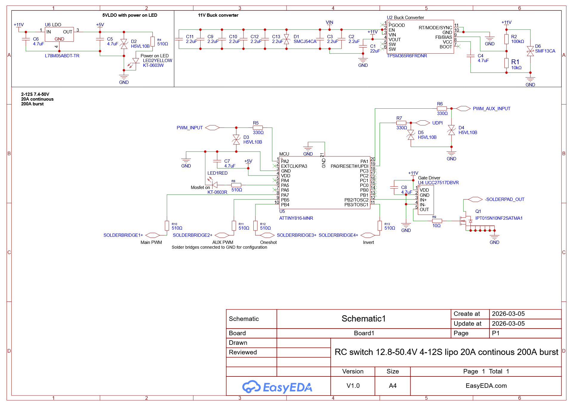
Task: Select the U2 Buck Converter IC symbol
Action: pyautogui.click(x=420, y=37)
